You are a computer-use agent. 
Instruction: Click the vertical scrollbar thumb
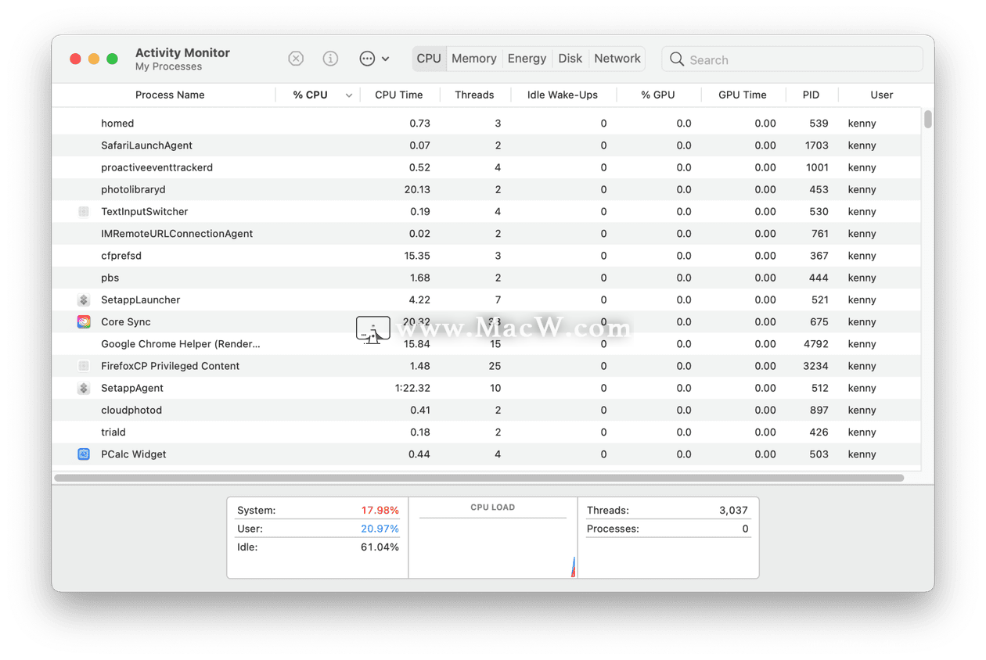[928, 119]
